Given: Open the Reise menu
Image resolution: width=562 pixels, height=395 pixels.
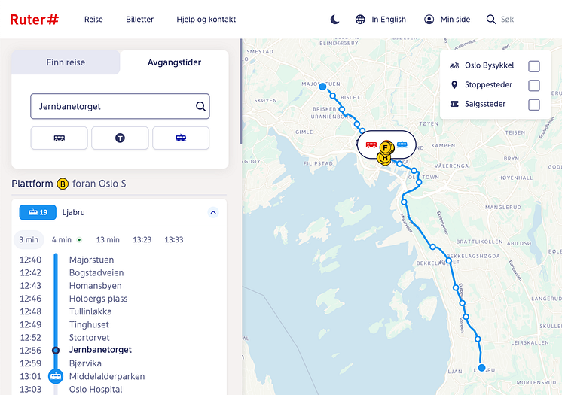Looking at the screenshot, I should pos(93,20).
